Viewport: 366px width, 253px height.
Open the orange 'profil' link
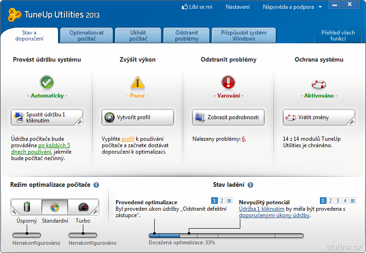tap(128, 139)
